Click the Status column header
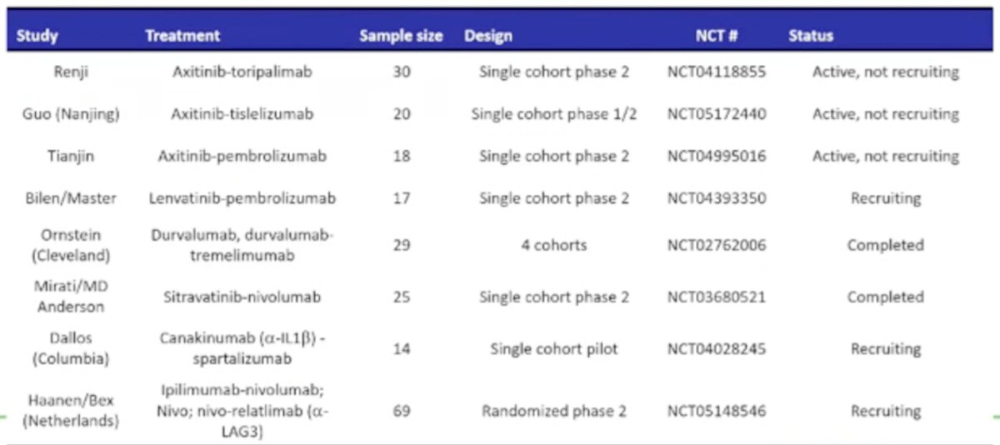 (x=811, y=36)
